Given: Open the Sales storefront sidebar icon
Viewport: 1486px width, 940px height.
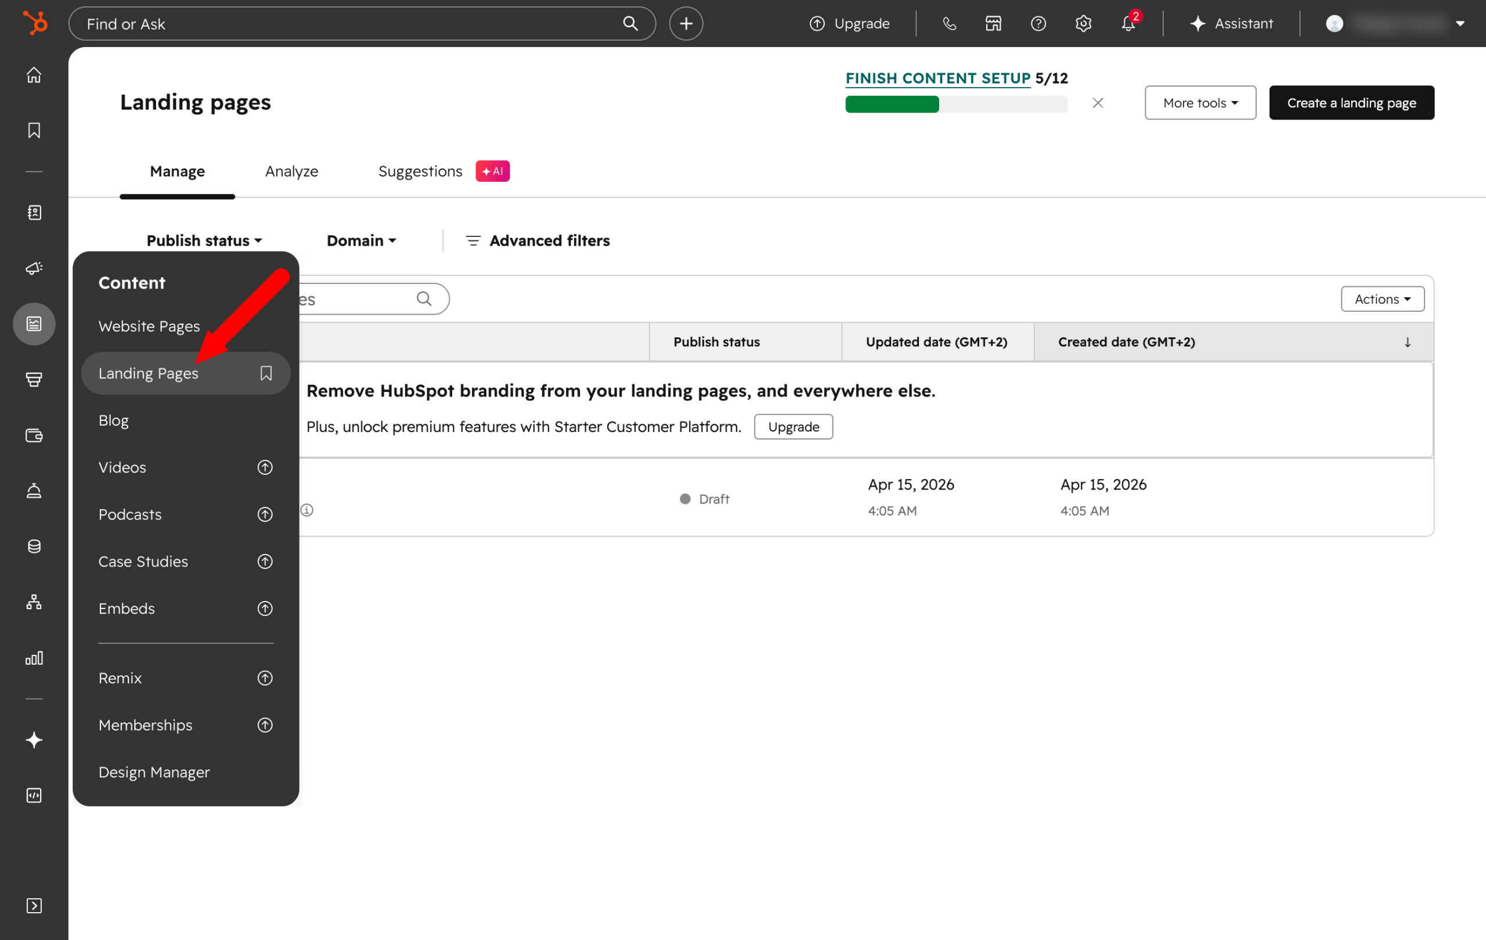Looking at the screenshot, I should click(34, 379).
